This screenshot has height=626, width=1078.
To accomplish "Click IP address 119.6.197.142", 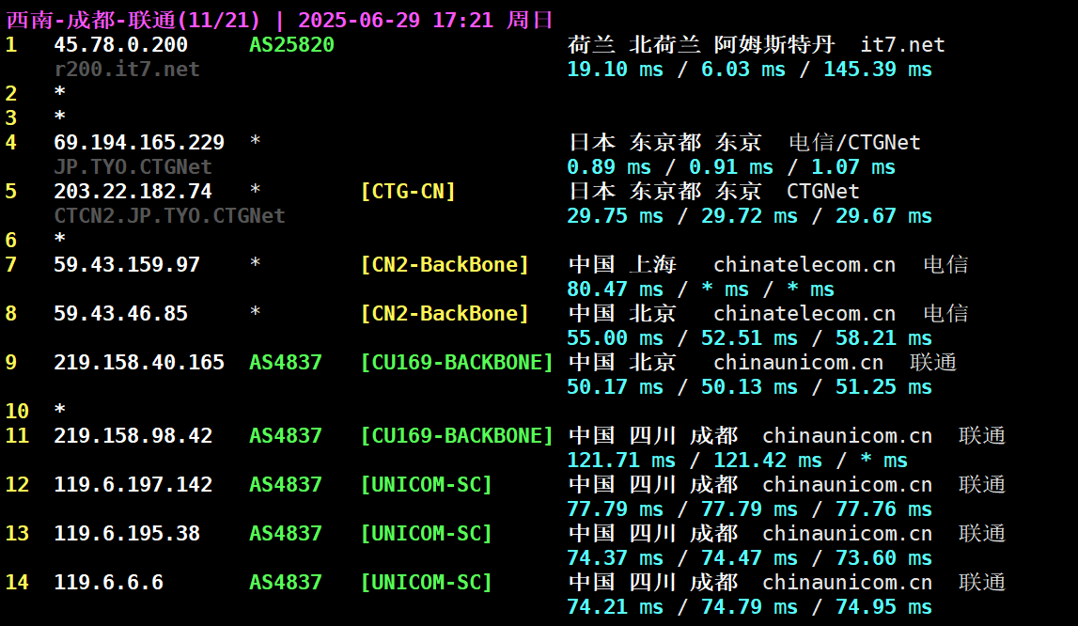I will click(133, 484).
